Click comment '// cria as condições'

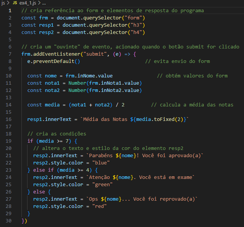click(57, 134)
